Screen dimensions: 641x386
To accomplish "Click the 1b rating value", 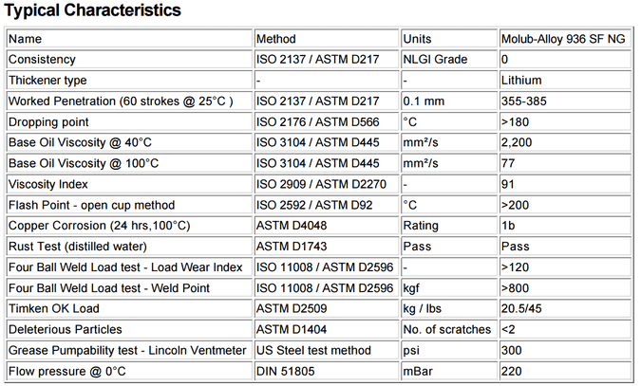I will [x=508, y=226].
